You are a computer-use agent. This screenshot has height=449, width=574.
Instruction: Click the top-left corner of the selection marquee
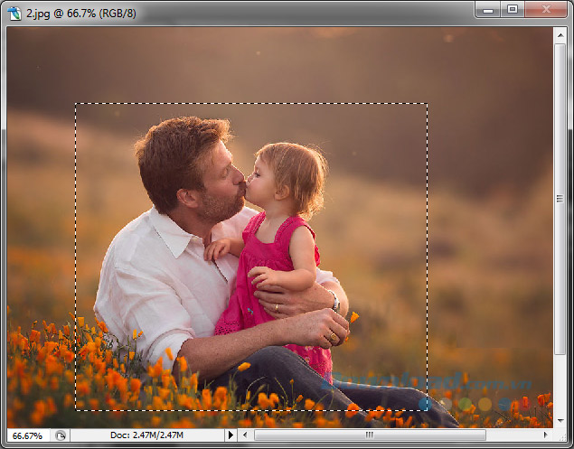(x=75, y=103)
